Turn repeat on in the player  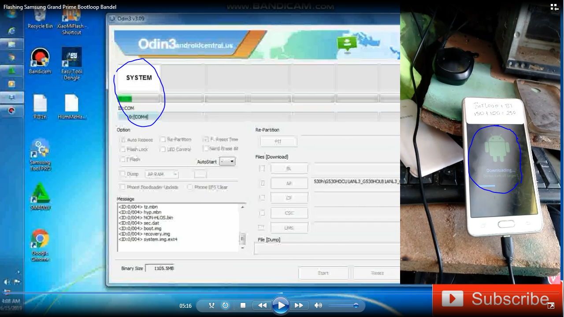coord(225,306)
